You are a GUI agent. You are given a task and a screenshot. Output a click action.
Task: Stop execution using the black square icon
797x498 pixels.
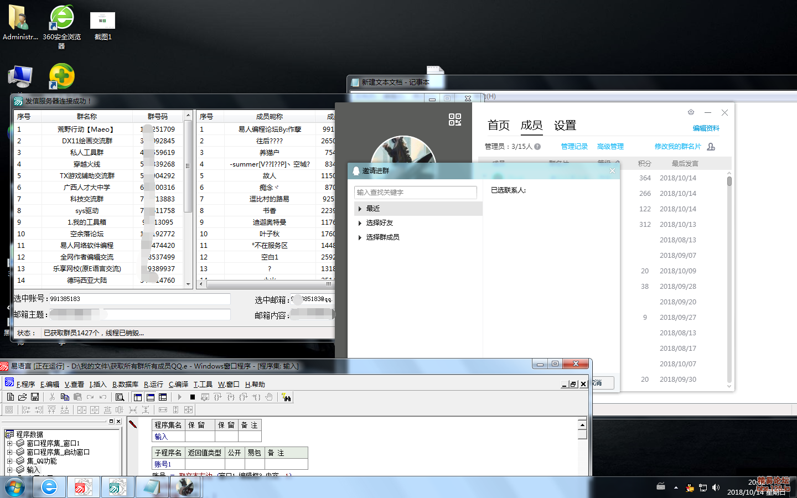pos(192,397)
